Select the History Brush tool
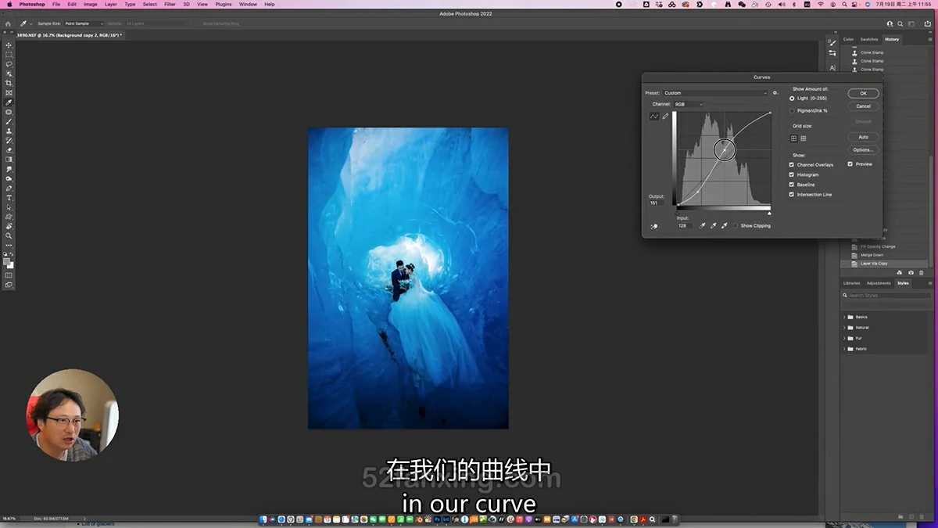The image size is (938, 528). 9,140
